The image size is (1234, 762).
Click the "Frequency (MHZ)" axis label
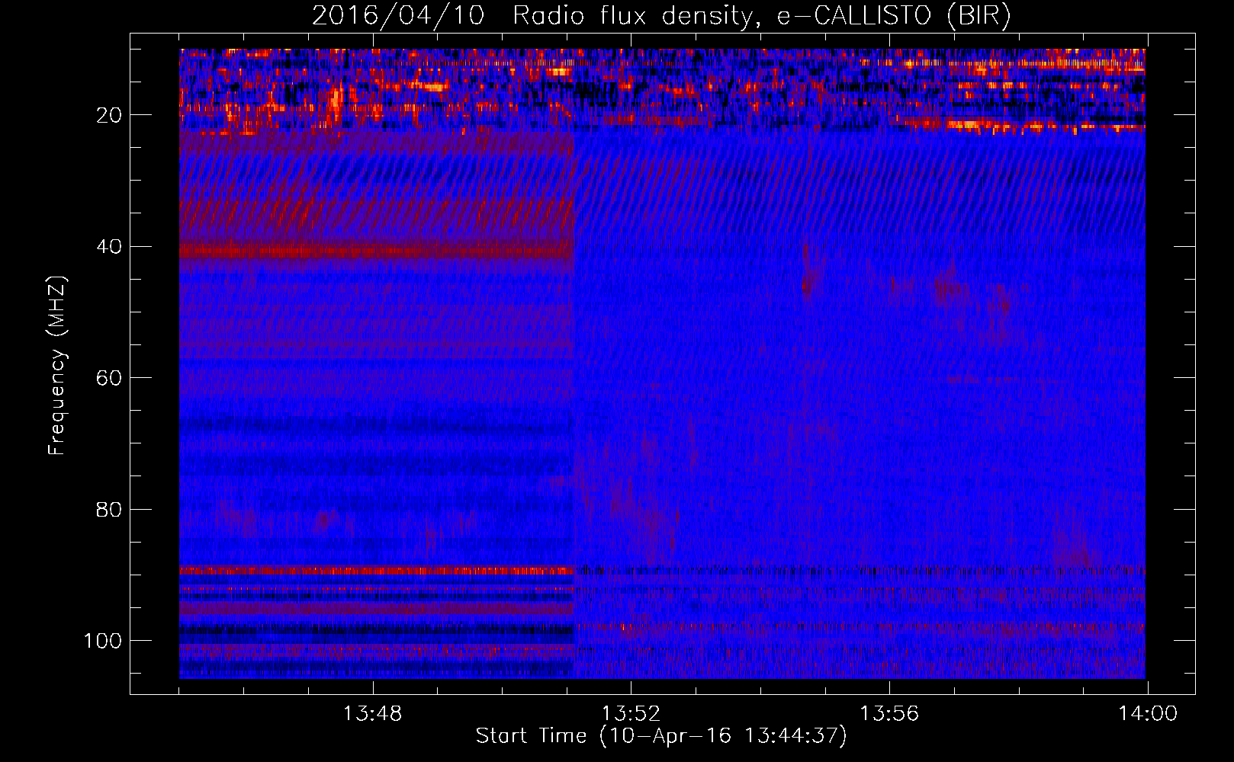[x=57, y=366]
